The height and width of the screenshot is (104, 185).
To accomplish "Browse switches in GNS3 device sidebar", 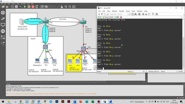I will point(3,19).
